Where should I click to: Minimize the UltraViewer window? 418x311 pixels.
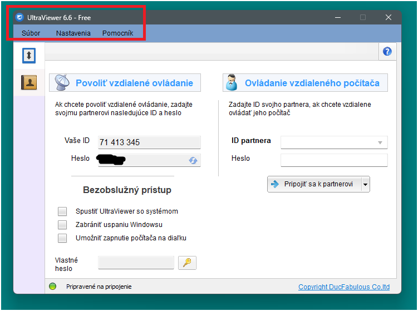(x=338, y=18)
